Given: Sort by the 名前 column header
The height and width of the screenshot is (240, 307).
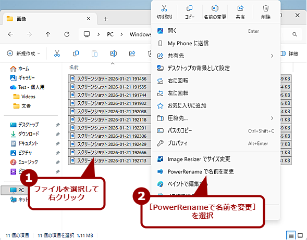Looking at the screenshot, I should 74,68.
